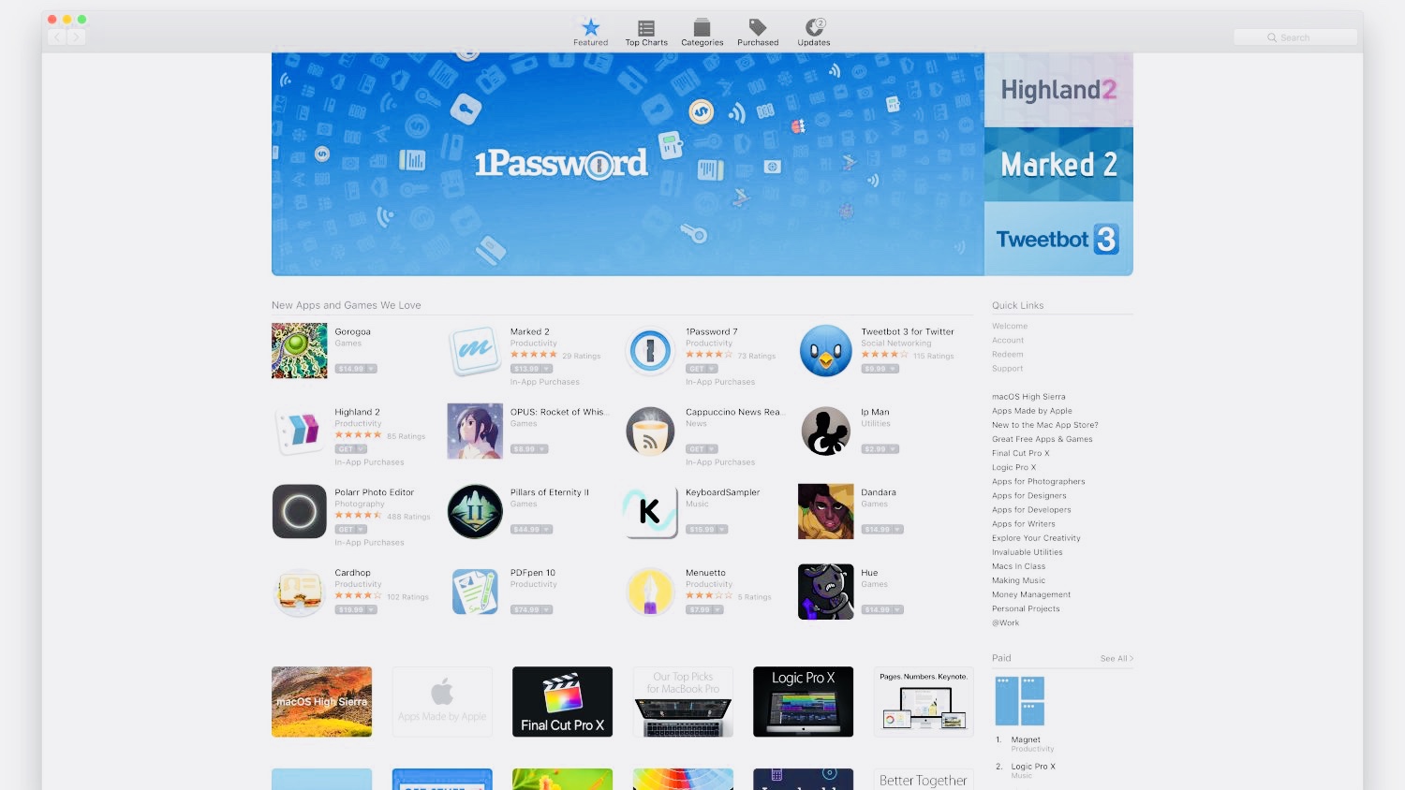Open Apps for Developers link
The height and width of the screenshot is (790, 1405).
[1031, 510]
